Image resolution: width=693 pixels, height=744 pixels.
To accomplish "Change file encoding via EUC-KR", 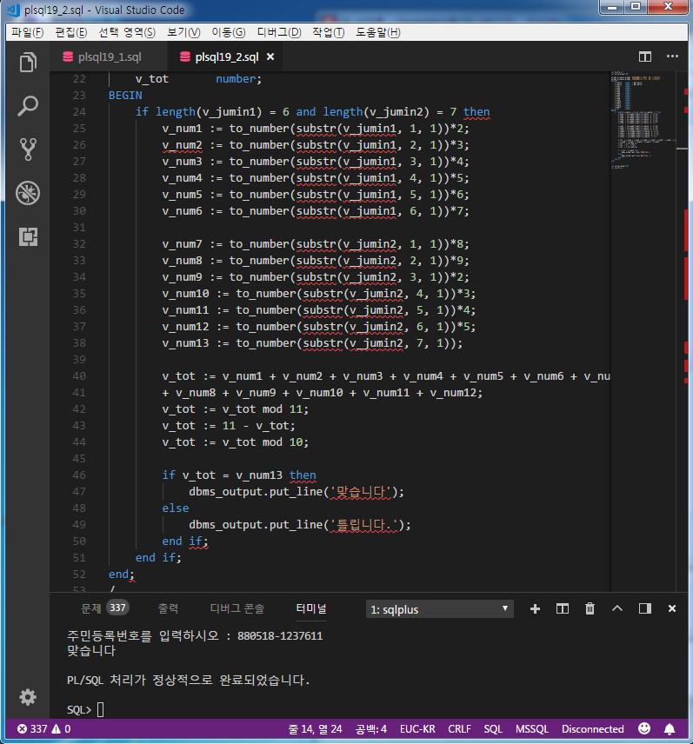I will coord(417,729).
